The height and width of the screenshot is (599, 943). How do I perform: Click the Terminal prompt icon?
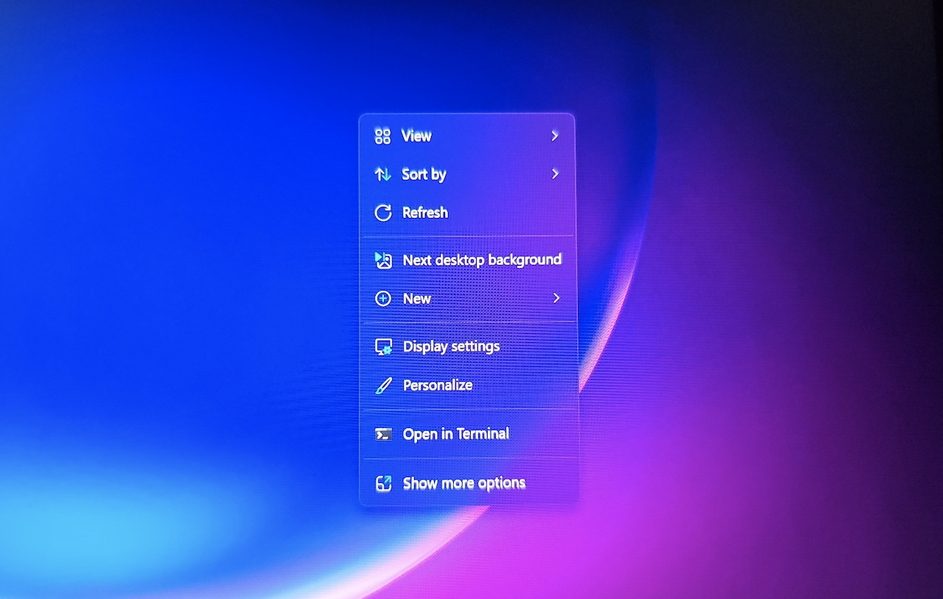382,434
